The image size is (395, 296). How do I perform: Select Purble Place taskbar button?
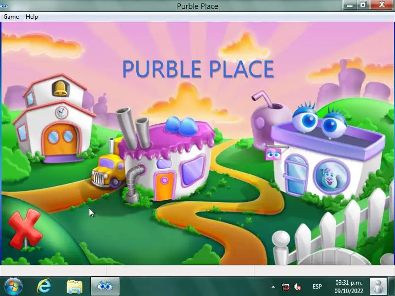[x=105, y=287]
